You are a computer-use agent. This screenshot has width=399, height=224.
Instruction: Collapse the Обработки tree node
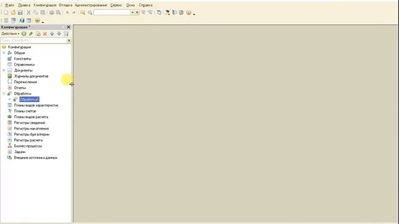pyautogui.click(x=4, y=94)
